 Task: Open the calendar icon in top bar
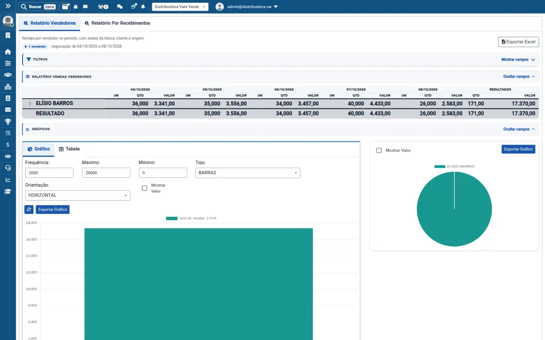[x=65, y=7]
